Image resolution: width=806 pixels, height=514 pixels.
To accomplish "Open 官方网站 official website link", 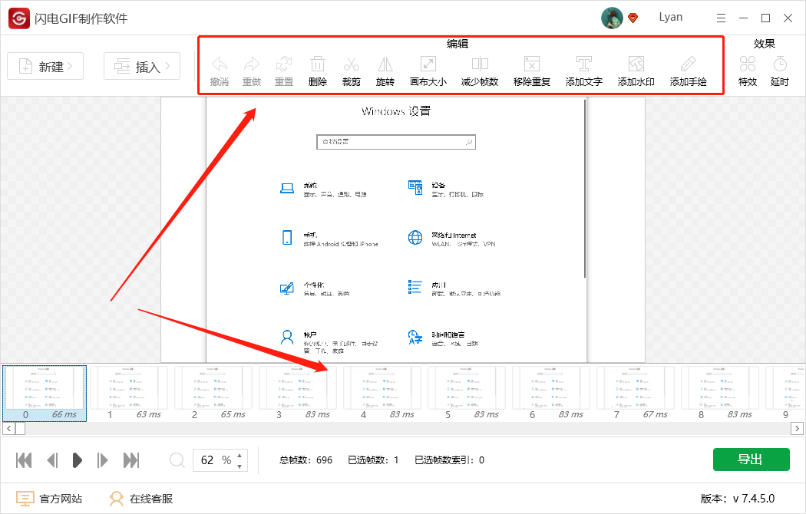I will [x=49, y=499].
